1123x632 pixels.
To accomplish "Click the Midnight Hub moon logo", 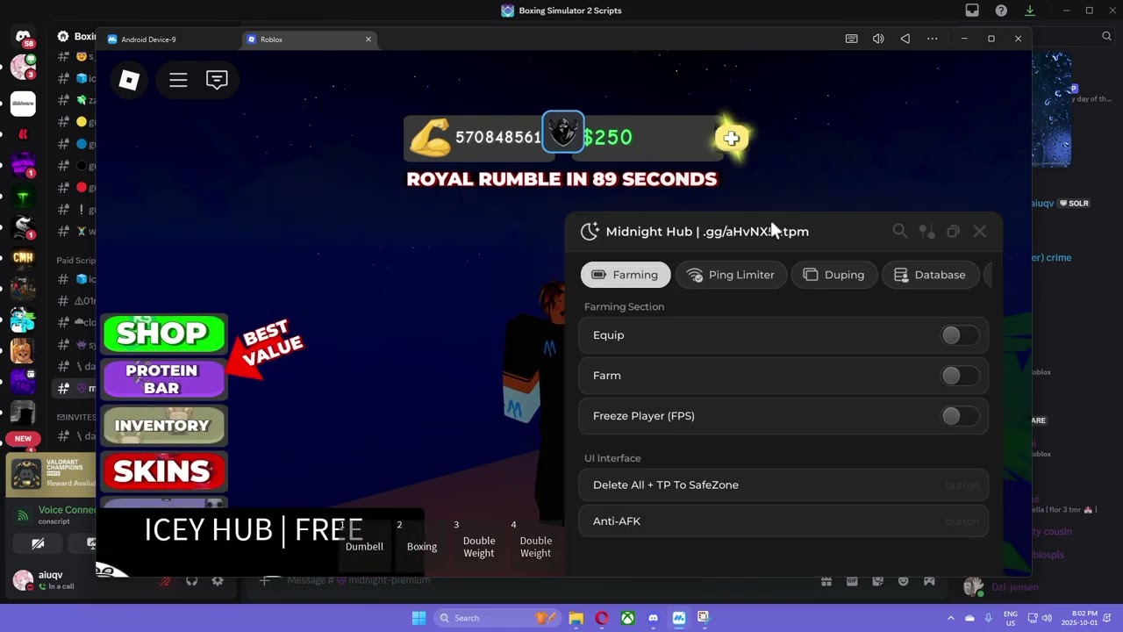I will [590, 231].
